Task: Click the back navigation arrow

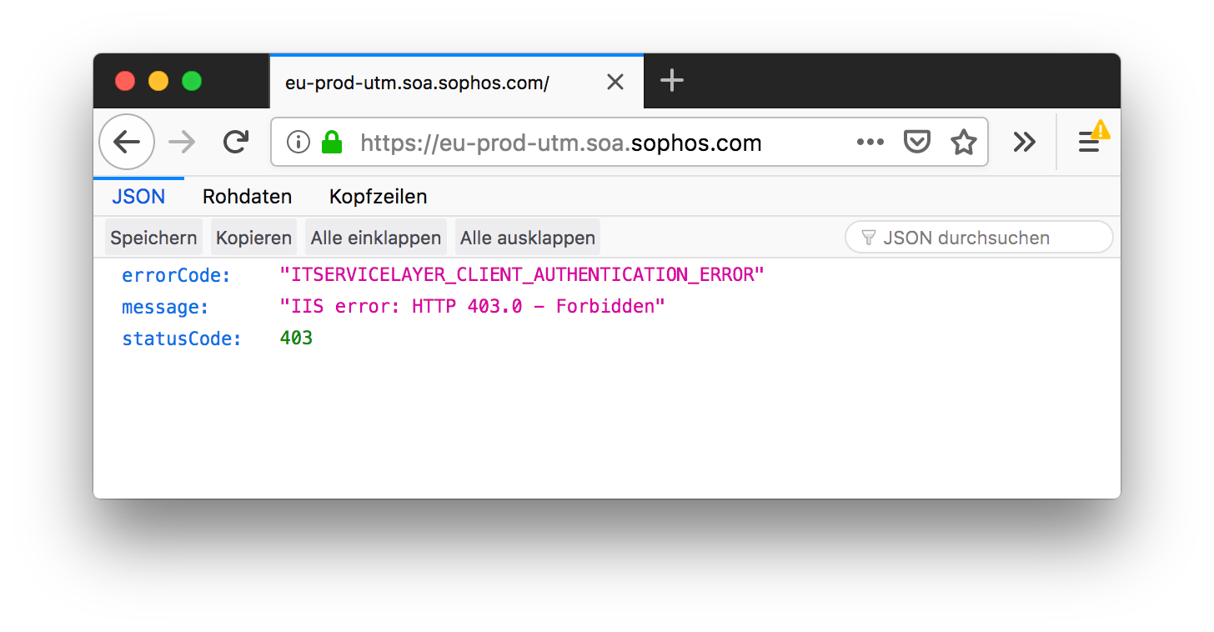Action: point(127,143)
